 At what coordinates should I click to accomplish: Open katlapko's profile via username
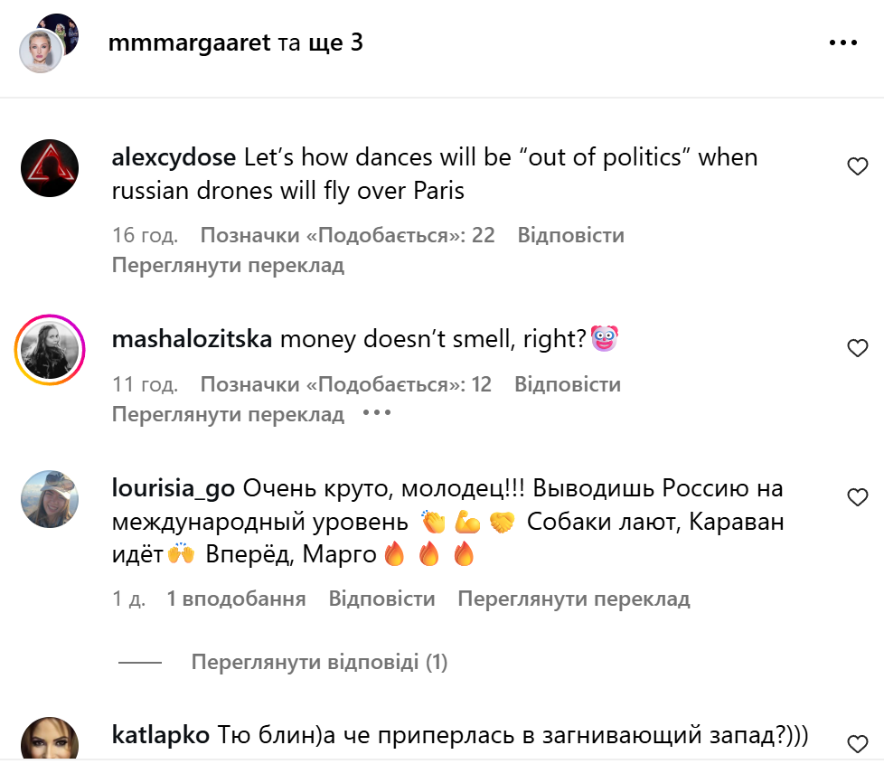tap(161, 735)
